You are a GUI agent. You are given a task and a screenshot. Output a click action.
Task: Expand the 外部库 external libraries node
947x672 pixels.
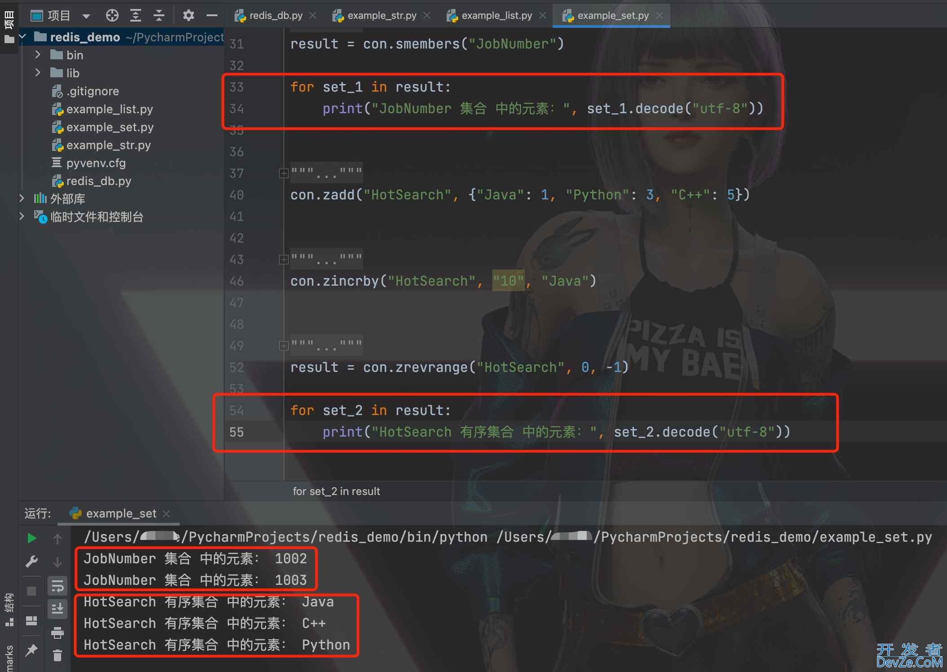pyautogui.click(x=22, y=199)
